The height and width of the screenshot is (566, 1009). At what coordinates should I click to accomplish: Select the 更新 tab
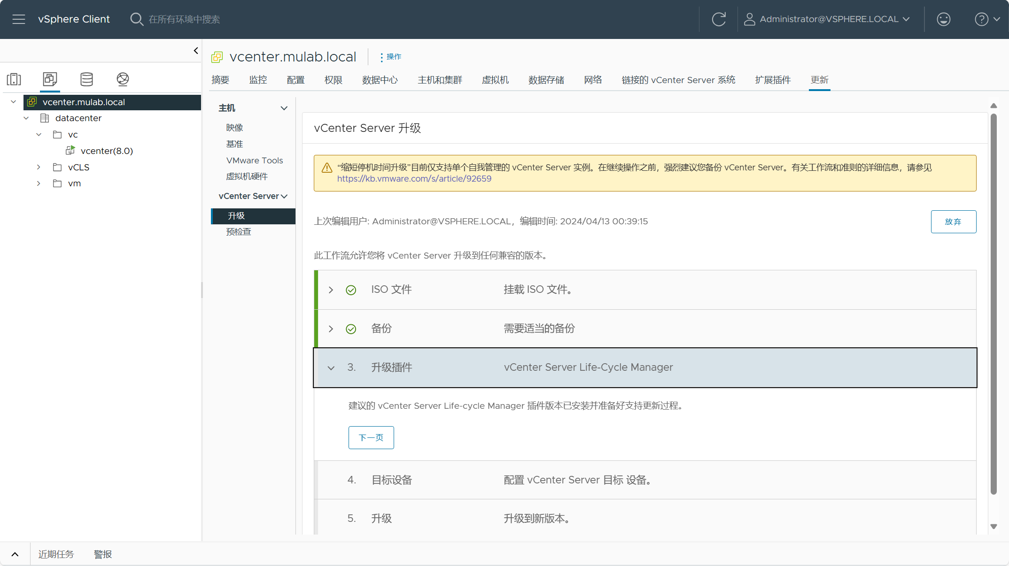click(819, 80)
